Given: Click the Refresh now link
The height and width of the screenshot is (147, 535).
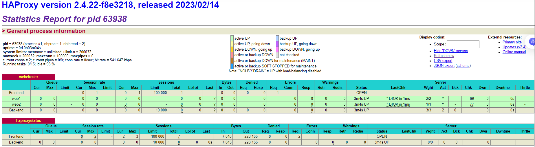Looking at the screenshot, I should point(444,56).
